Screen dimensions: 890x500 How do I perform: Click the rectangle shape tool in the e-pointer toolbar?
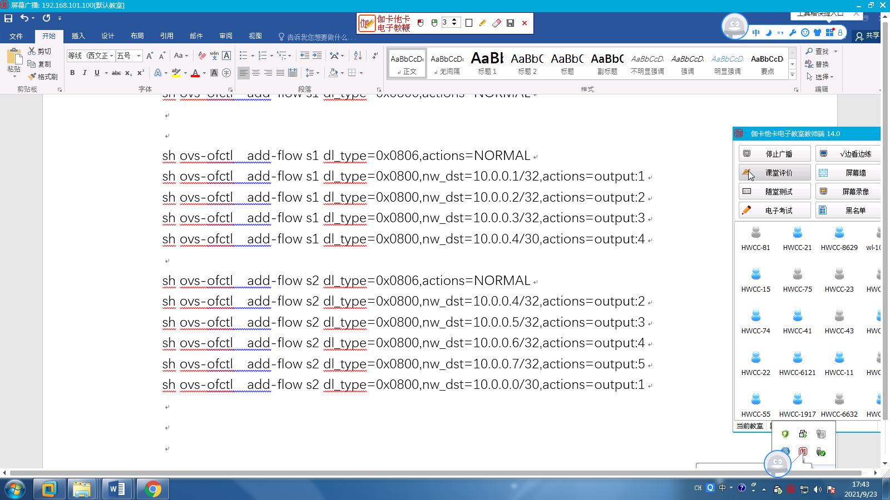(x=469, y=23)
